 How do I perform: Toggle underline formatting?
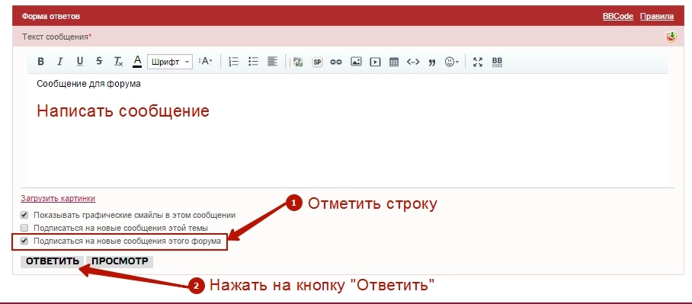tap(79, 62)
